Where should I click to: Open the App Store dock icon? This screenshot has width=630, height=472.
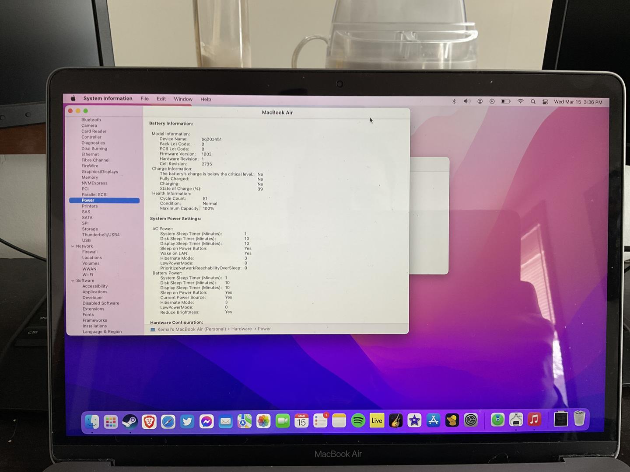click(433, 420)
